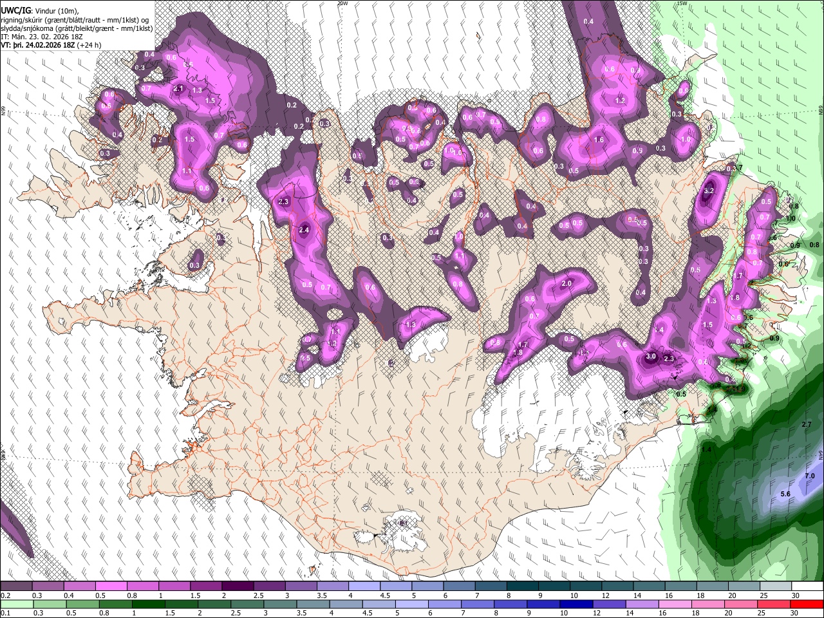Pick bottom-row legend swatch between 10 and 12
Image resolution: width=824 pixels, height=618 pixels.
(x=576, y=604)
